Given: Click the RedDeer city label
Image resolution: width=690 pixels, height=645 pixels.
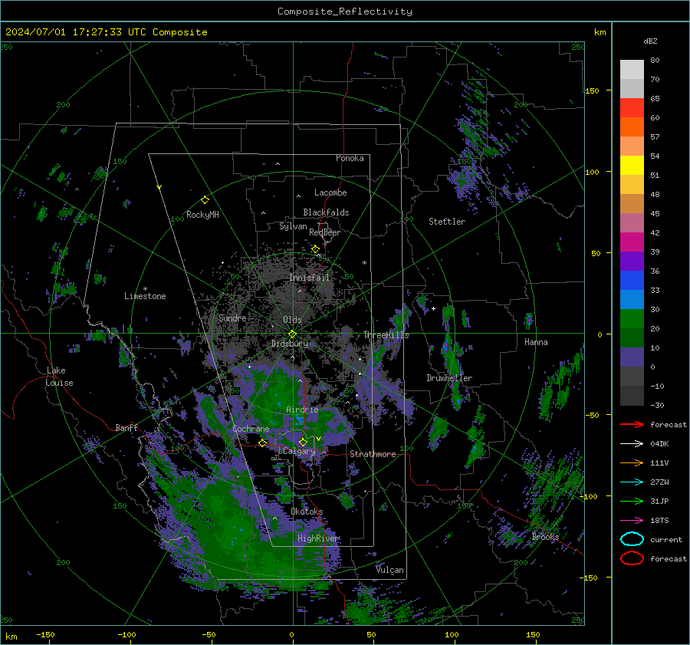Looking at the screenshot, I should coord(325,232).
